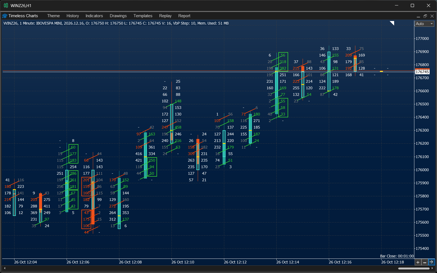
Task: Open the Theme menu
Action: point(53,16)
